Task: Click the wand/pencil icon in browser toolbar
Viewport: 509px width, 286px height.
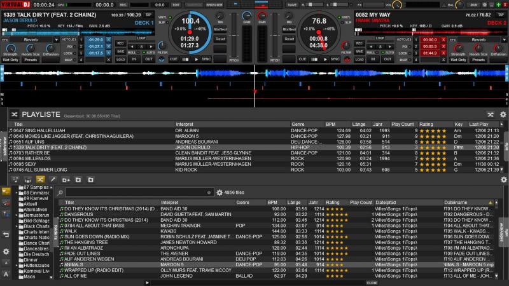Action: coord(53,179)
